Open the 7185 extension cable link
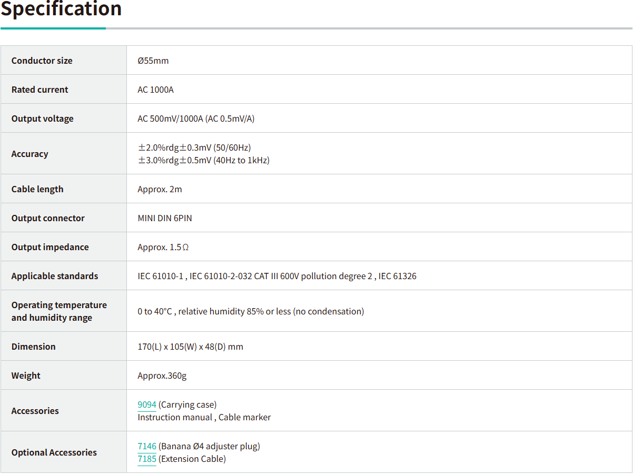633x474 pixels. click(x=147, y=459)
